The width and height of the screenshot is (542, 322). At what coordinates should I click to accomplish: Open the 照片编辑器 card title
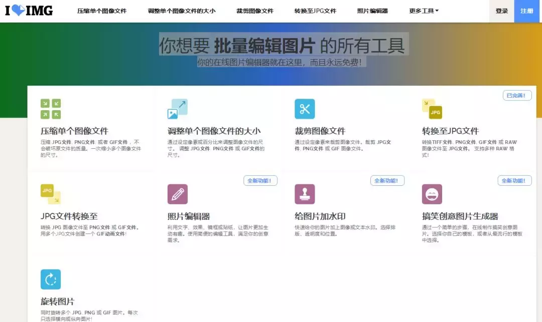click(189, 216)
